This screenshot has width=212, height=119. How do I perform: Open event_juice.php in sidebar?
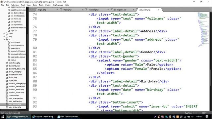tap(15, 72)
